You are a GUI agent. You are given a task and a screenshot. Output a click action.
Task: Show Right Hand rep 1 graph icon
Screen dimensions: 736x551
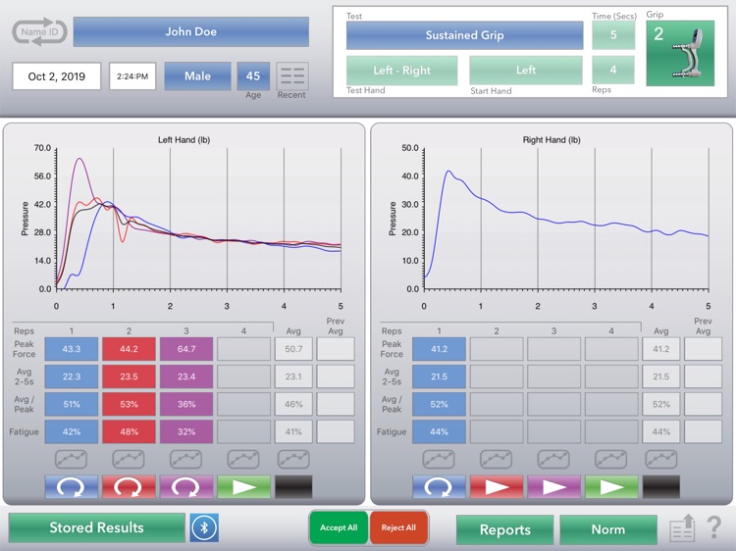(x=439, y=459)
